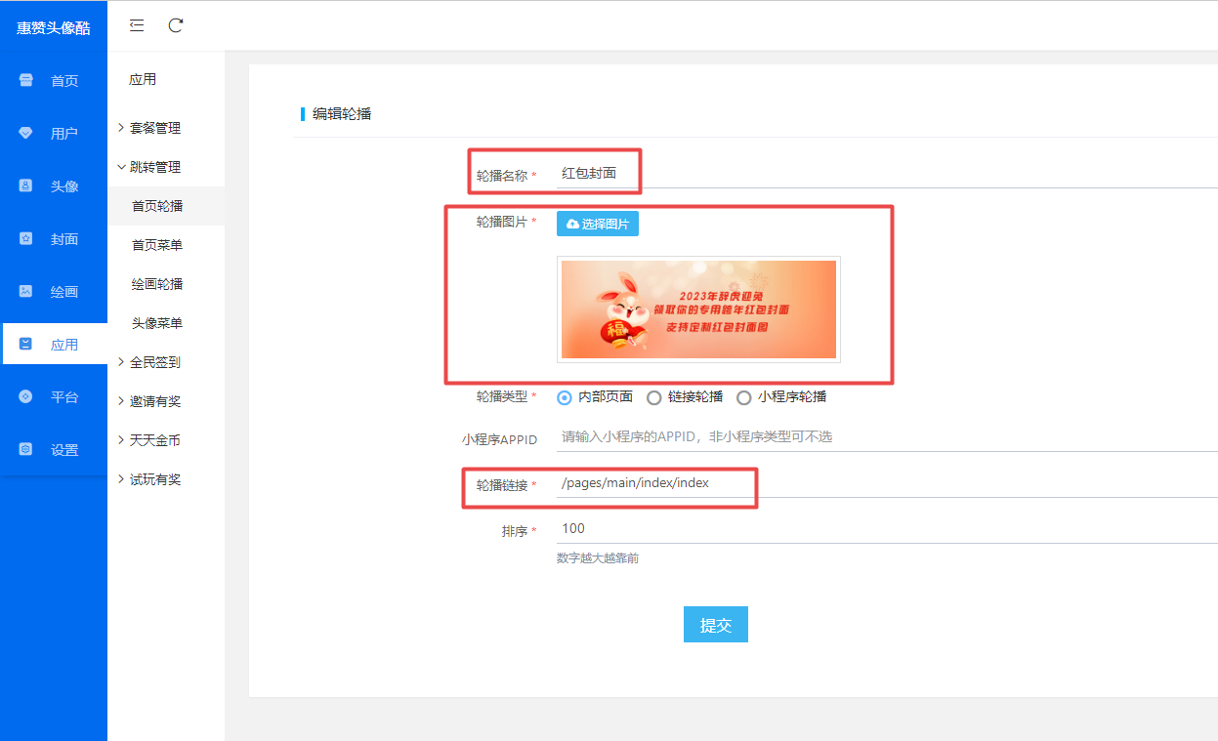Screen dimensions: 1218x741
Task: Open 头像 in main navigation
Action: 54,186
